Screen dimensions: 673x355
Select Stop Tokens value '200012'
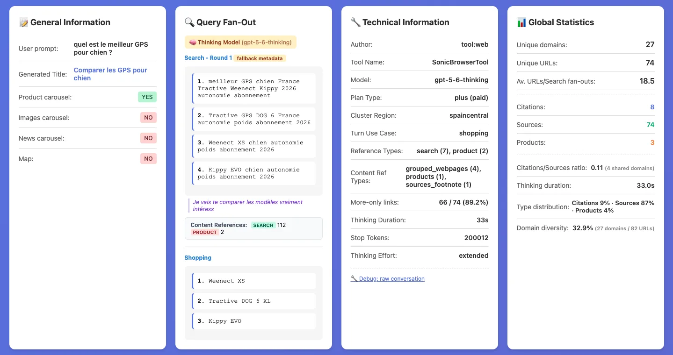(x=476, y=238)
